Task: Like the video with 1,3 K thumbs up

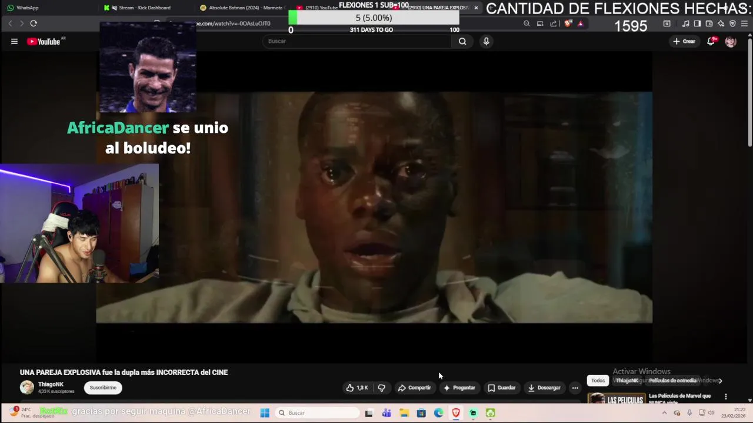Action: point(357,388)
